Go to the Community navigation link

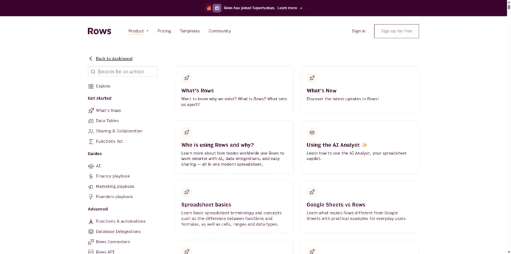pyautogui.click(x=220, y=31)
